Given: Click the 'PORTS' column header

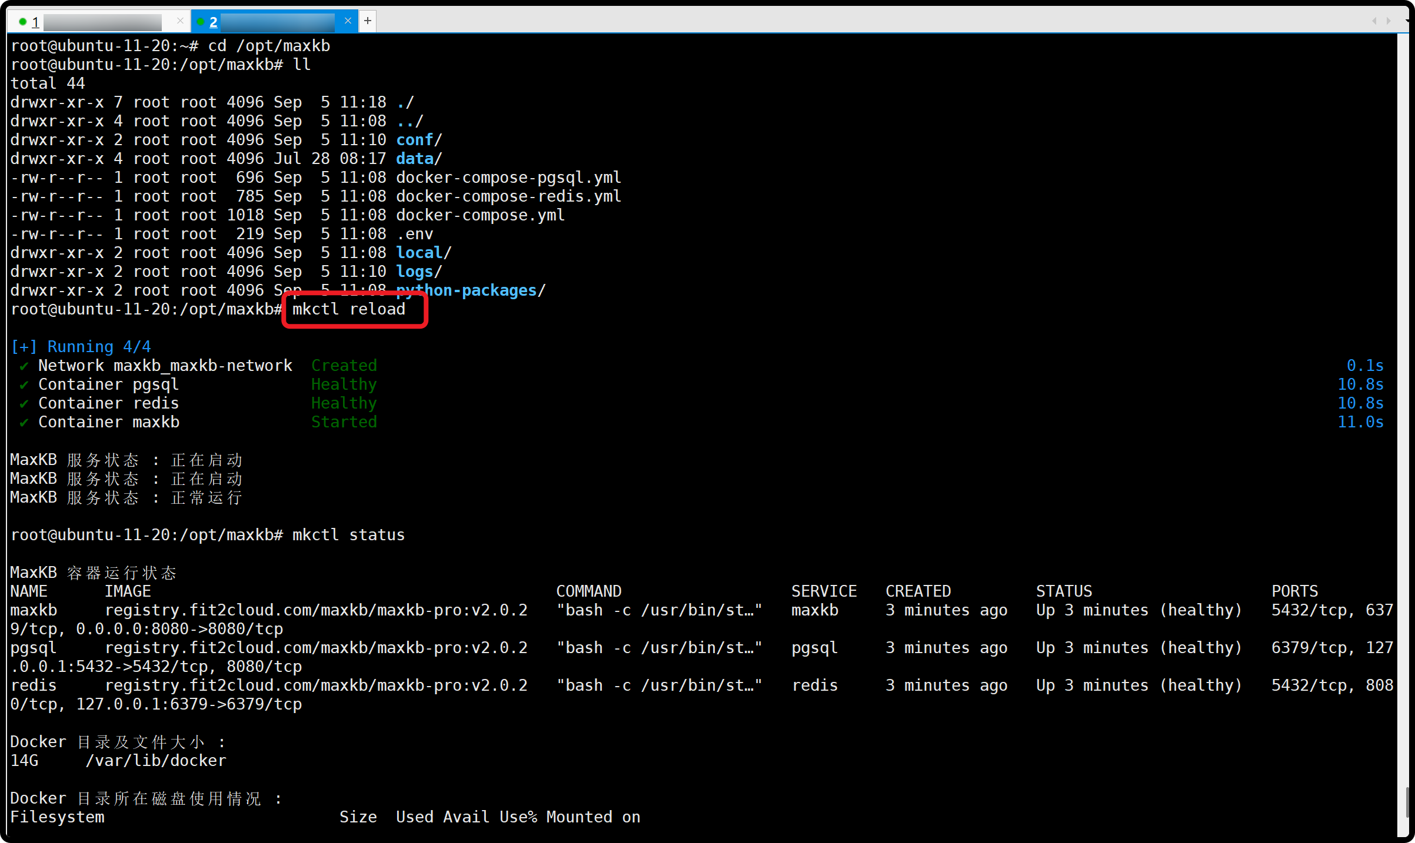Looking at the screenshot, I should coord(1295,591).
